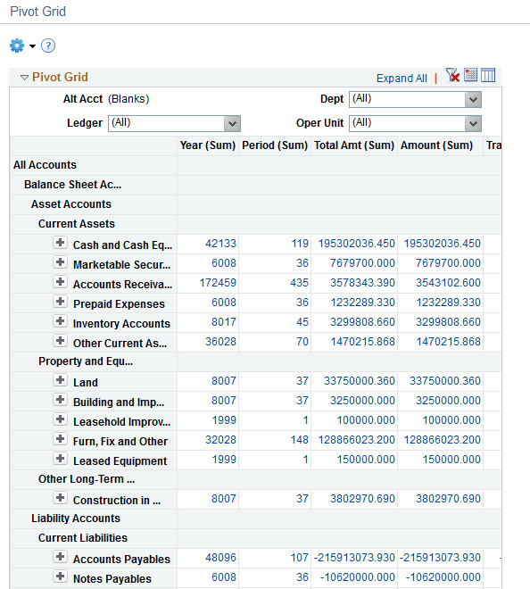The height and width of the screenshot is (589, 530).
Task: Expand Building and Imp... row
Action: click(x=60, y=399)
